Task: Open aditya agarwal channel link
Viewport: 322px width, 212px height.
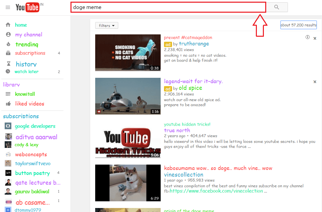Action: (x=36, y=137)
